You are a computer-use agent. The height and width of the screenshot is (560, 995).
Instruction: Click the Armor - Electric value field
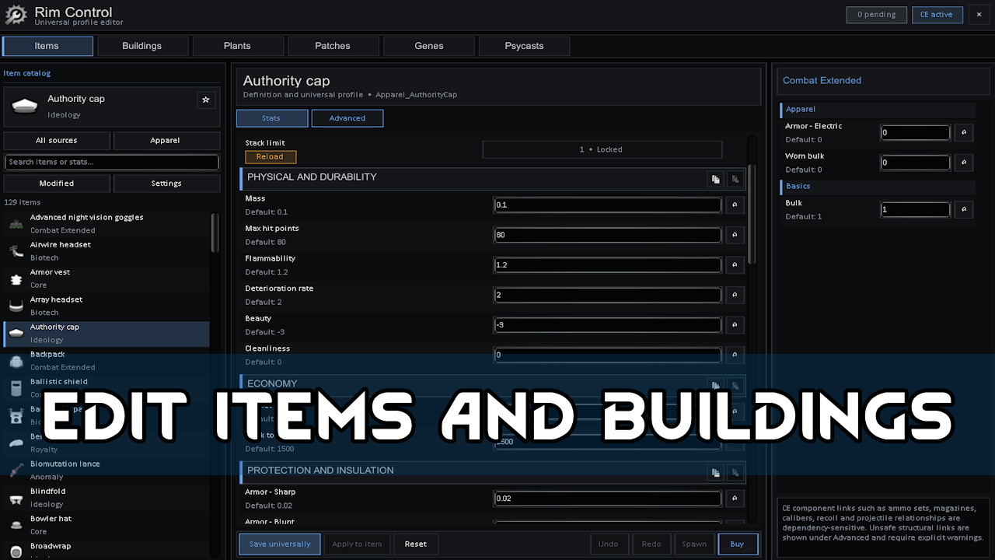(x=915, y=133)
